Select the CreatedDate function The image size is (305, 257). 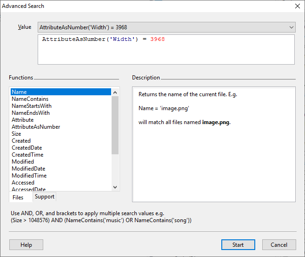27,148
